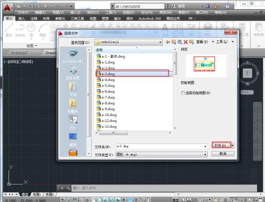This screenshot has width=265, height=202.
Task: Select file a-13.dwg in the list
Action: click(107, 126)
